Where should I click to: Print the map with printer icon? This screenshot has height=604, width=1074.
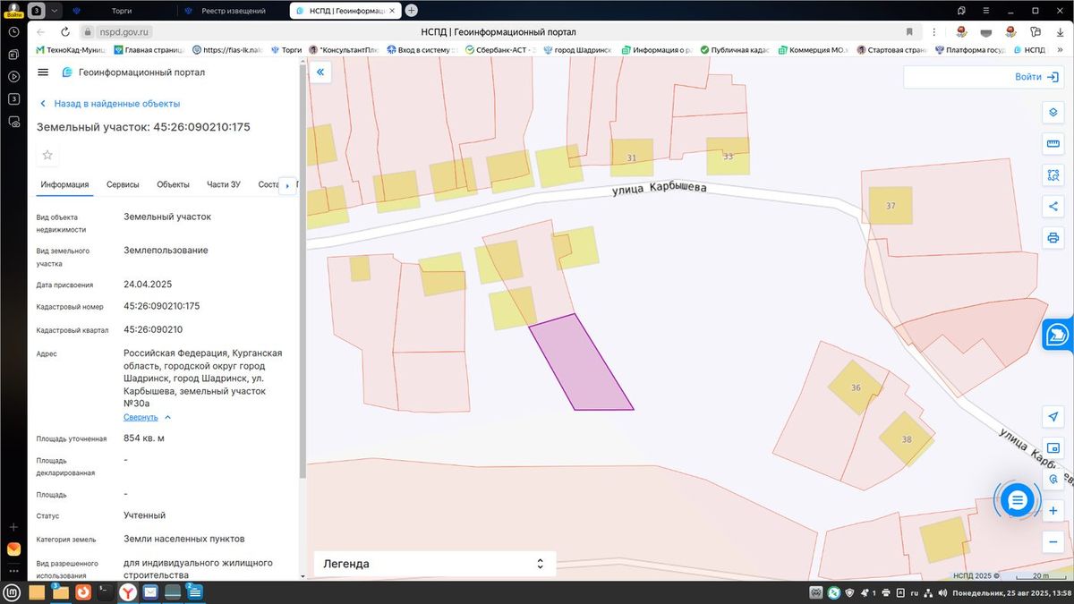click(x=1053, y=238)
